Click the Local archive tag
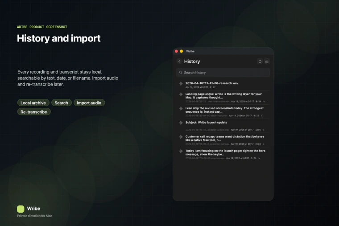 click(x=33, y=103)
